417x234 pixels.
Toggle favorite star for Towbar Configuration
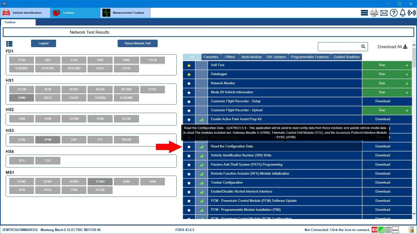point(189,183)
